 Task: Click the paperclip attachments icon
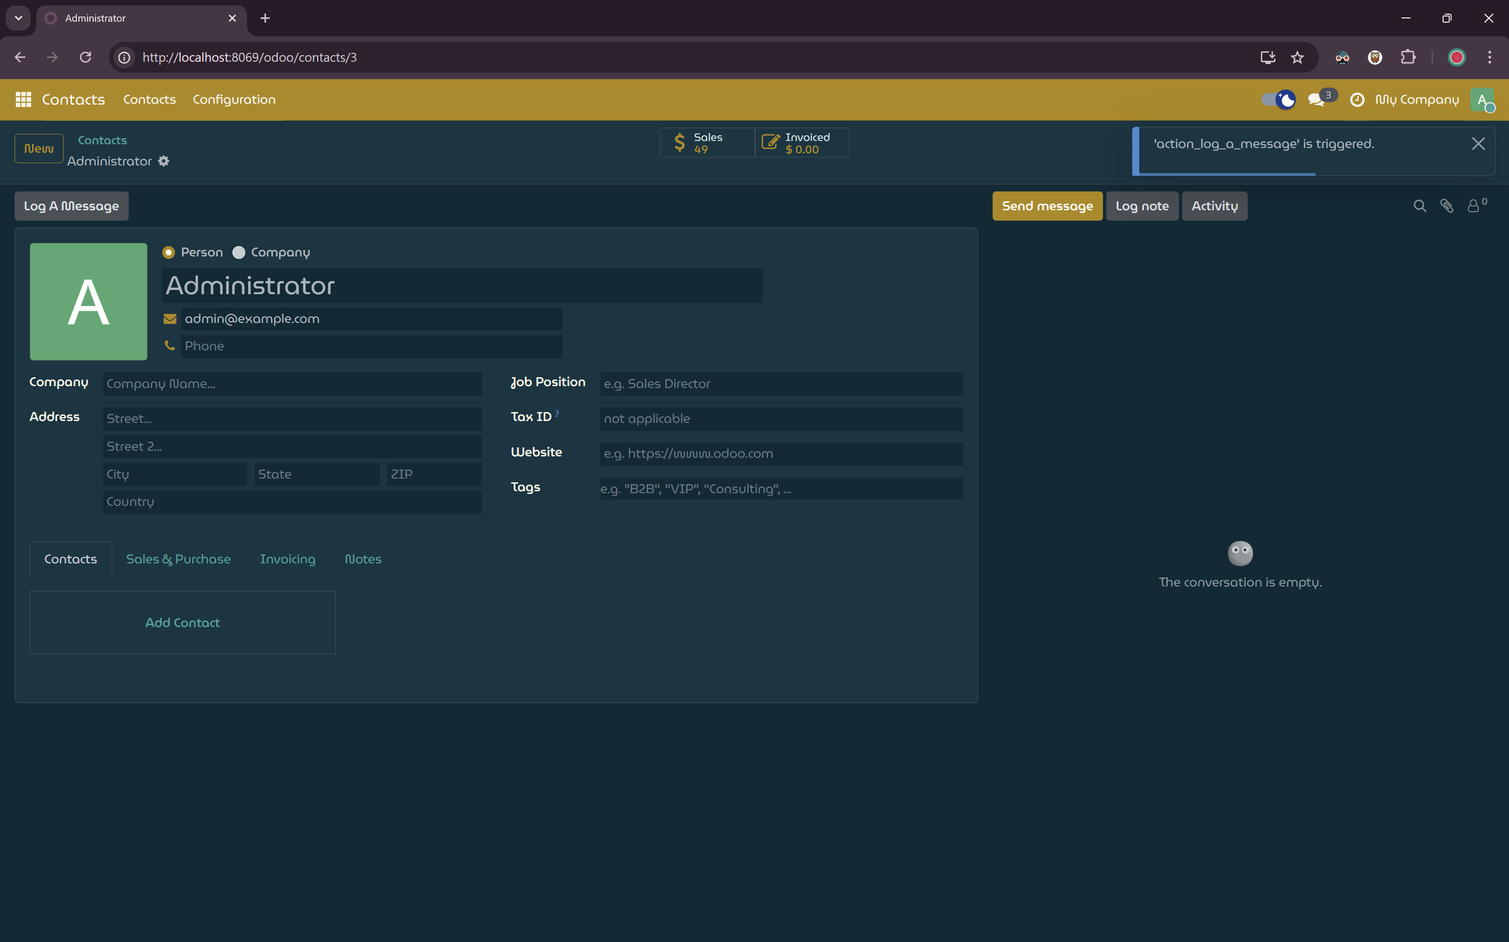(x=1446, y=206)
